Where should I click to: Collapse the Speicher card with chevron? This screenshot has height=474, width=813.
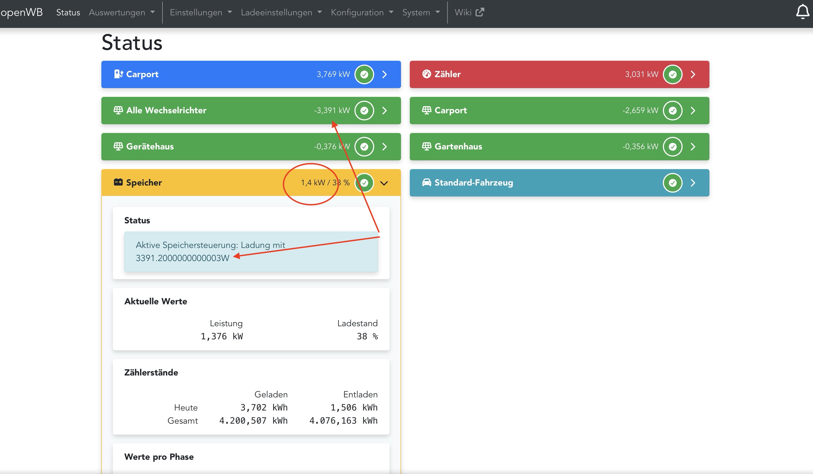coord(384,183)
